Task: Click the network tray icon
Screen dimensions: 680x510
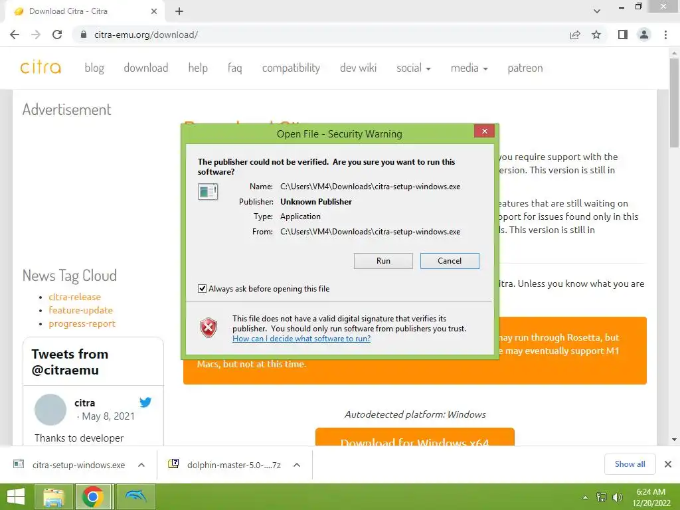Action: 602,497
